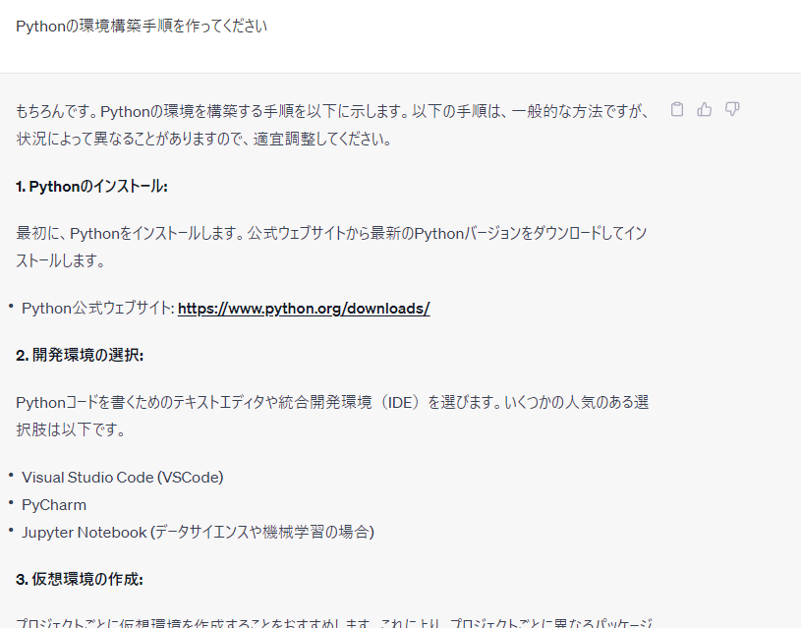Screen dimensions: 801x628
Task: Click the thumbs up icon
Action: (704, 109)
